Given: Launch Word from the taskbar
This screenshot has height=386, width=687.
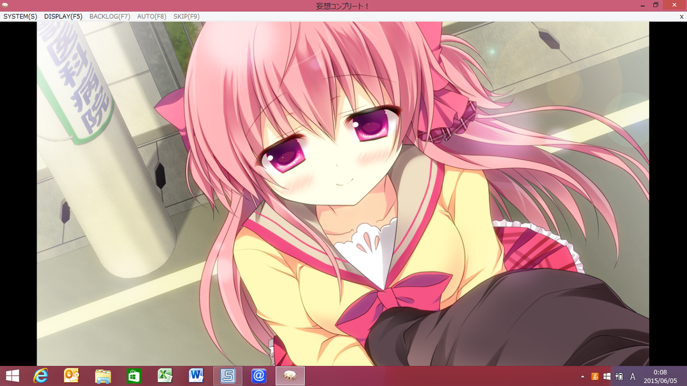Looking at the screenshot, I should (x=196, y=376).
